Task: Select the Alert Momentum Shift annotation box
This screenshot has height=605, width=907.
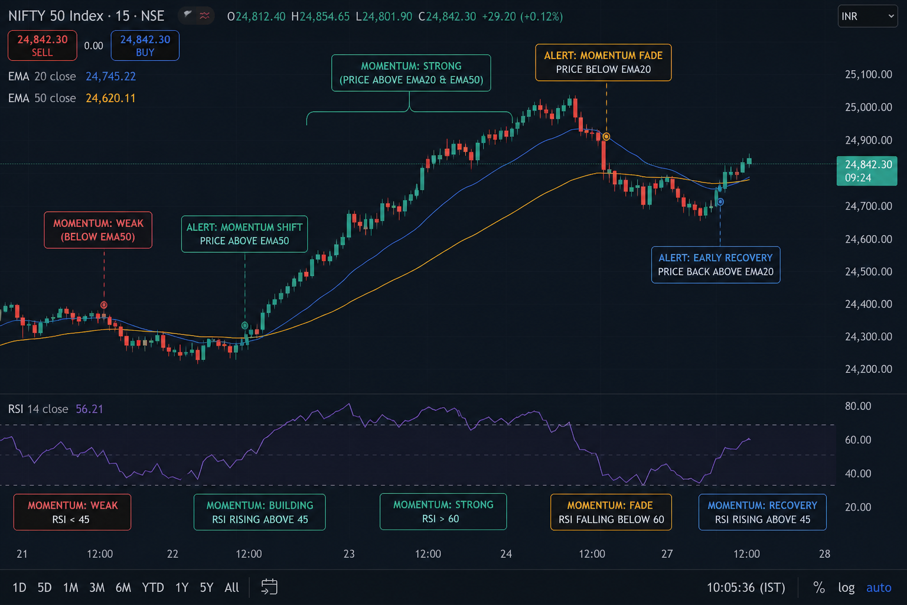Action: click(244, 234)
